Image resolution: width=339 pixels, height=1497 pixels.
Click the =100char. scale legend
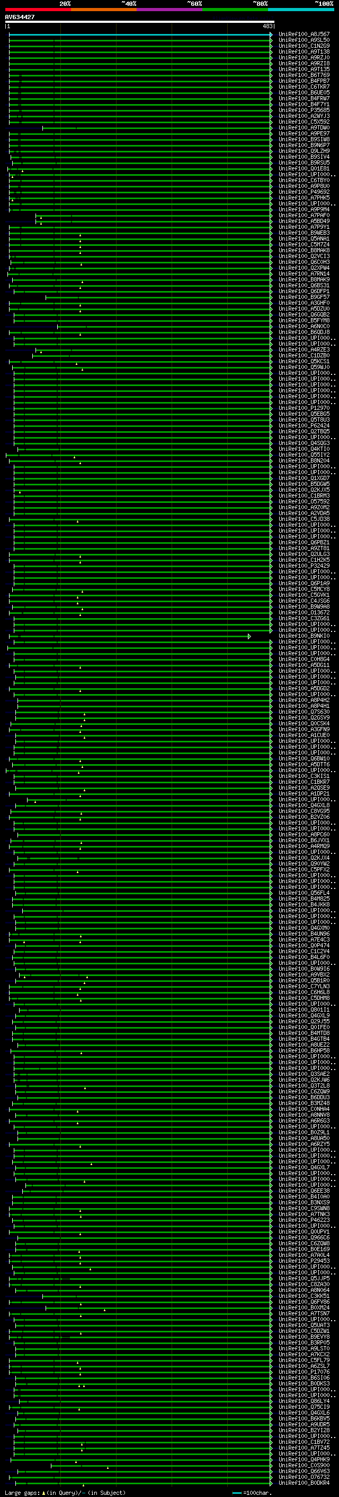click(x=252, y=1493)
